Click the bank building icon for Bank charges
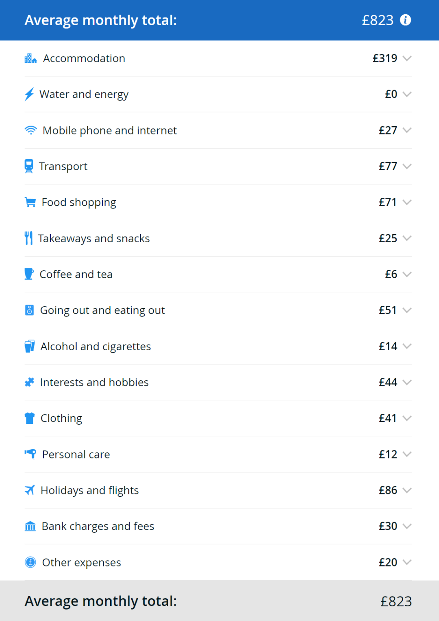Screen dimensions: 439x621 (x=30, y=526)
